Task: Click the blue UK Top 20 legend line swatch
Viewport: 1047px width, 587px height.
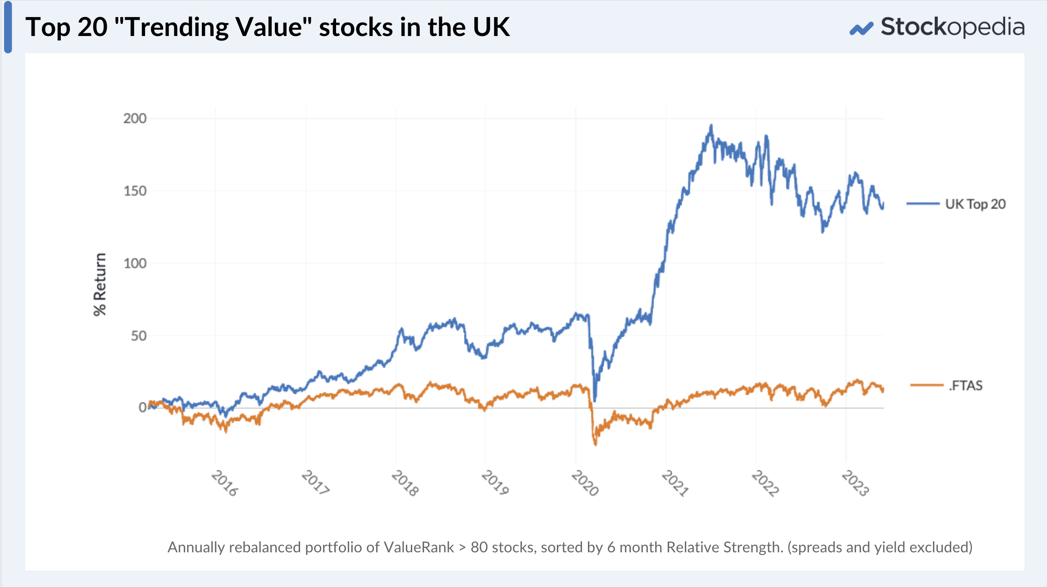Action: tap(923, 204)
